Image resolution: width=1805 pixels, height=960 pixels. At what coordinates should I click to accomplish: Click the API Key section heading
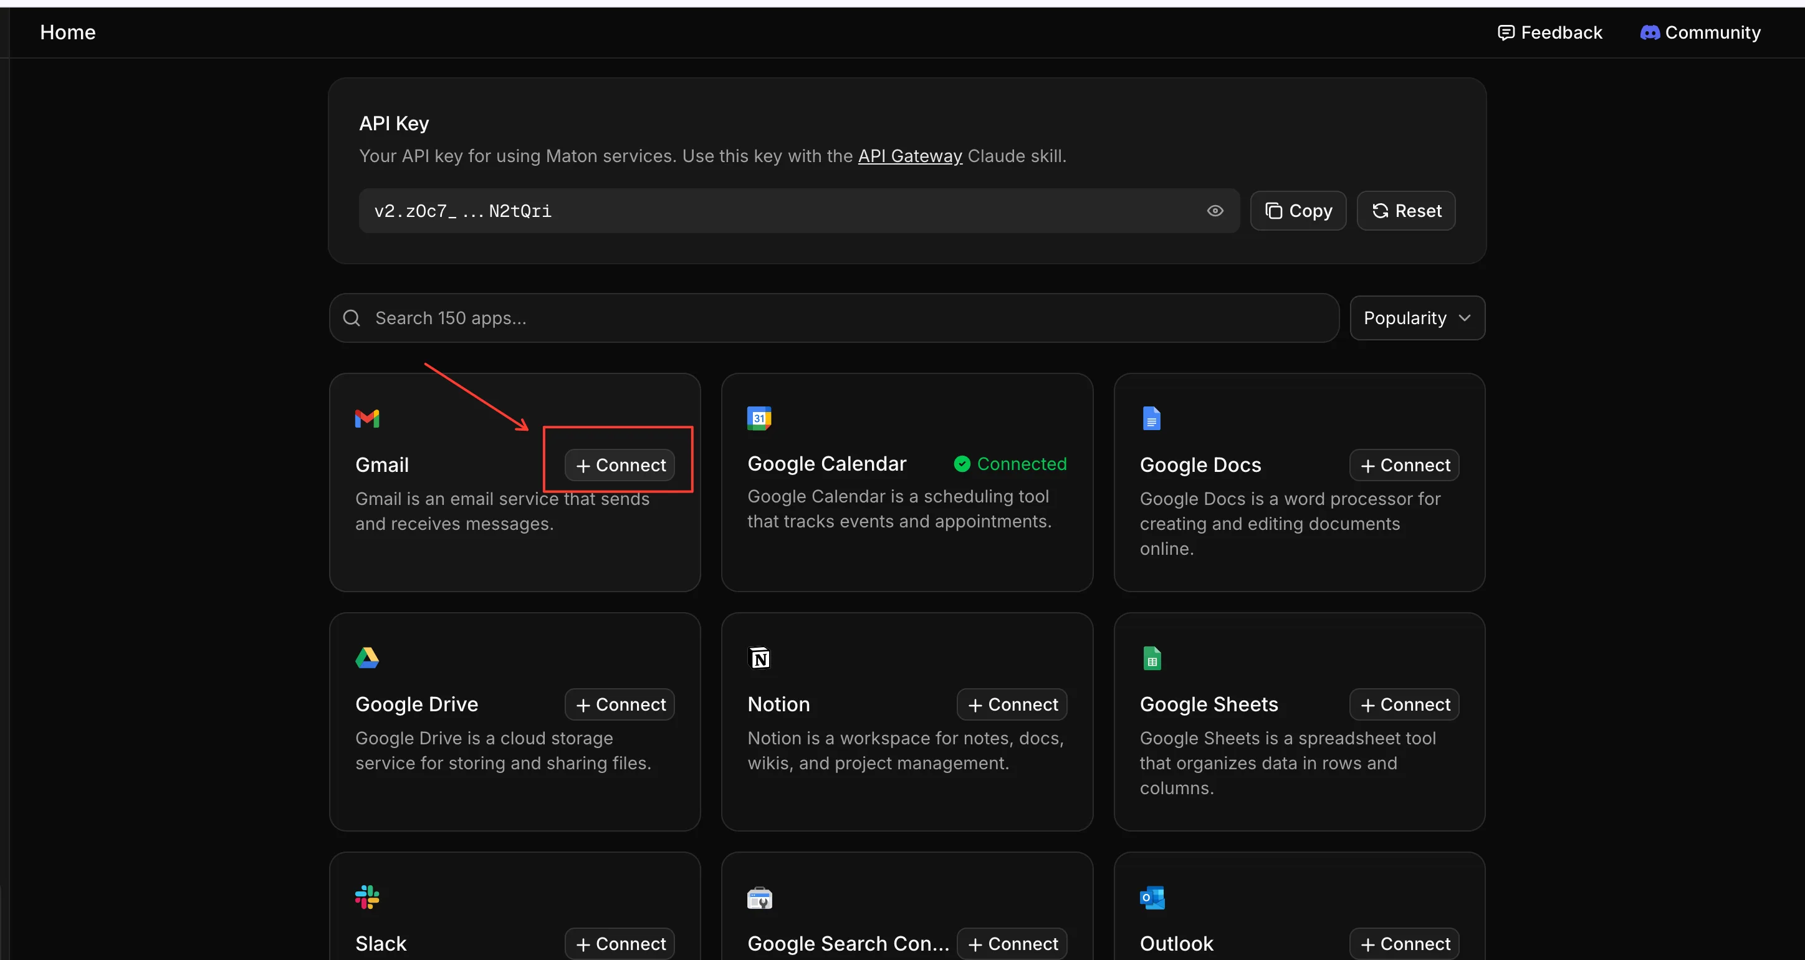[394, 123]
